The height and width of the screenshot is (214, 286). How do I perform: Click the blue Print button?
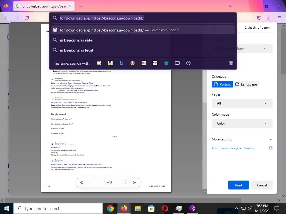[x=239, y=185]
